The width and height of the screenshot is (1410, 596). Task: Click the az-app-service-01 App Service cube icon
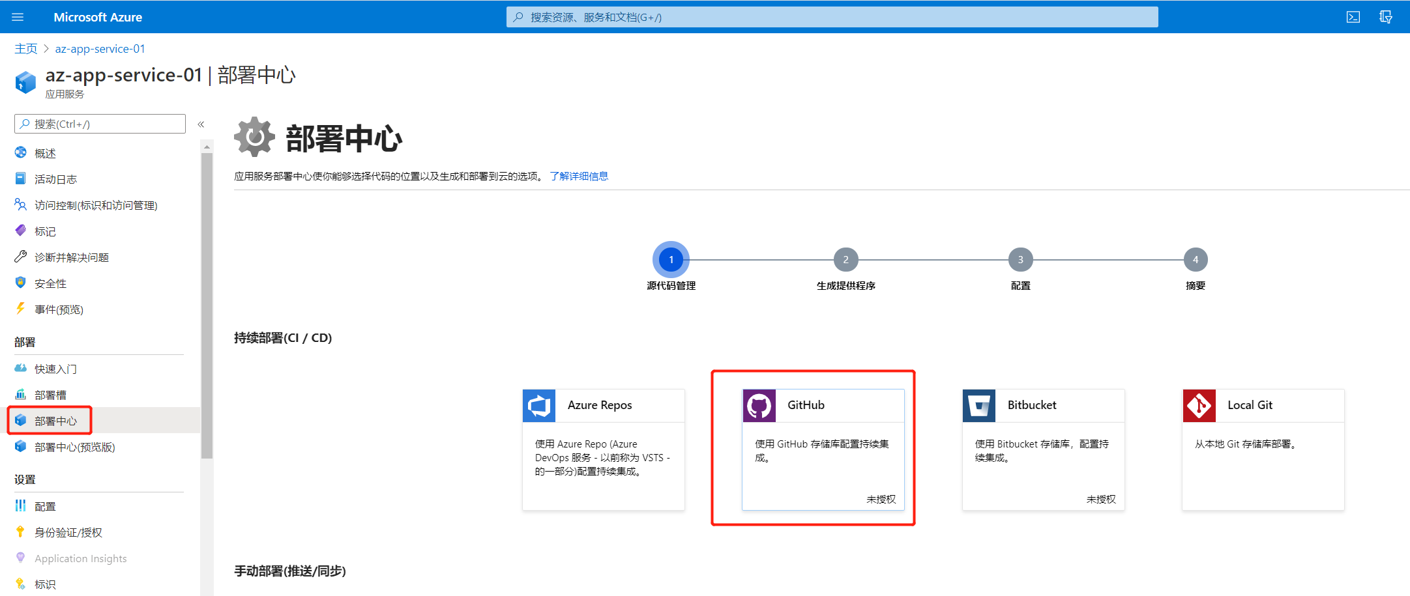(25, 83)
